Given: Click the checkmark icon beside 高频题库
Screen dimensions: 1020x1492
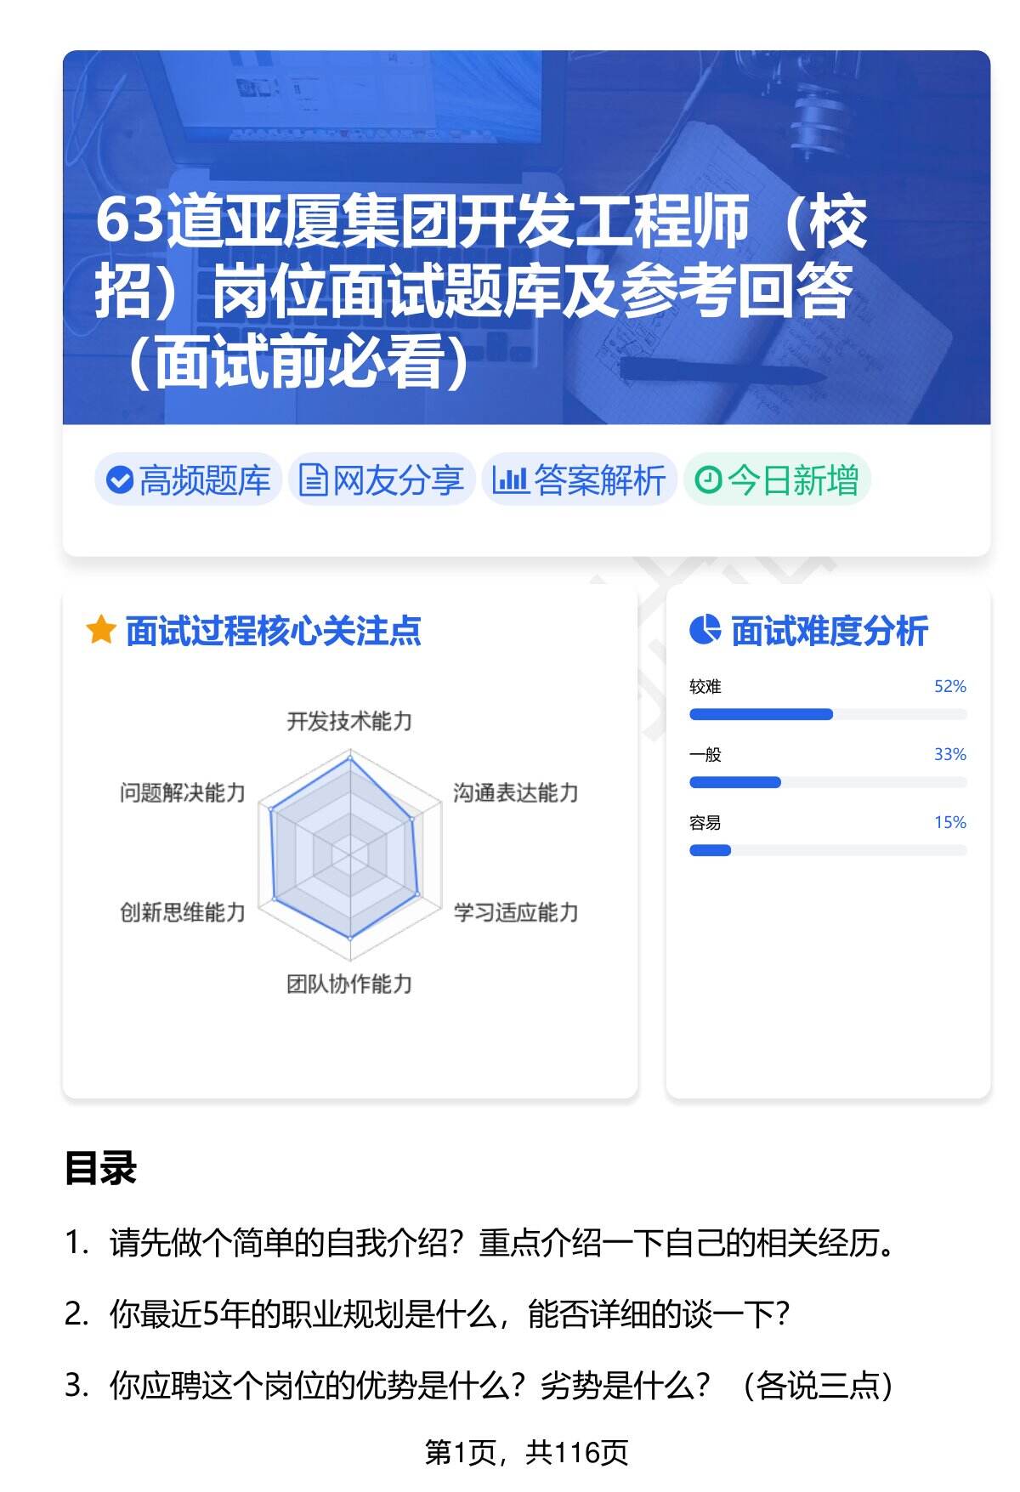Looking at the screenshot, I should (x=120, y=480).
